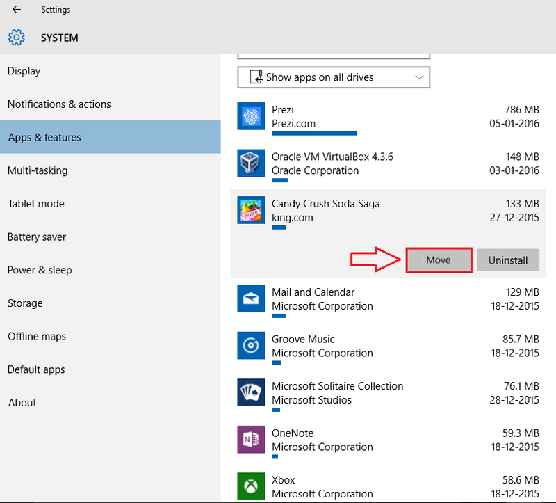Click the Prezi size bar indicator
Image resolution: width=556 pixels, height=503 pixels.
point(314,134)
